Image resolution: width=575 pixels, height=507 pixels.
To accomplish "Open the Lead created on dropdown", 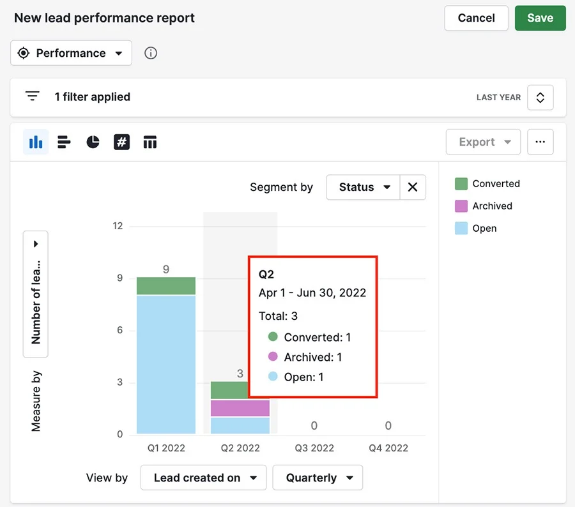I will (x=204, y=478).
